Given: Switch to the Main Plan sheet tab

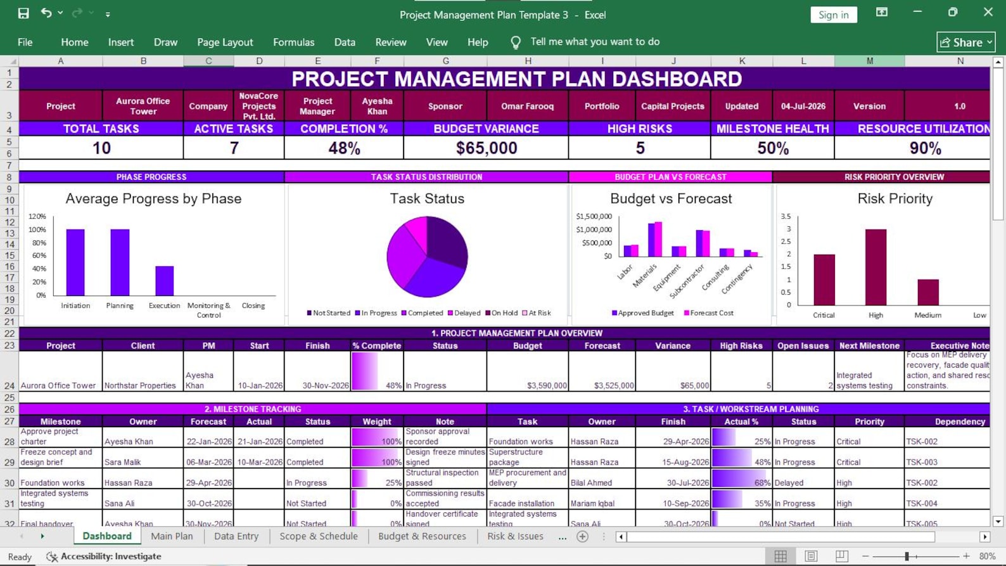Looking at the screenshot, I should pyautogui.click(x=172, y=536).
